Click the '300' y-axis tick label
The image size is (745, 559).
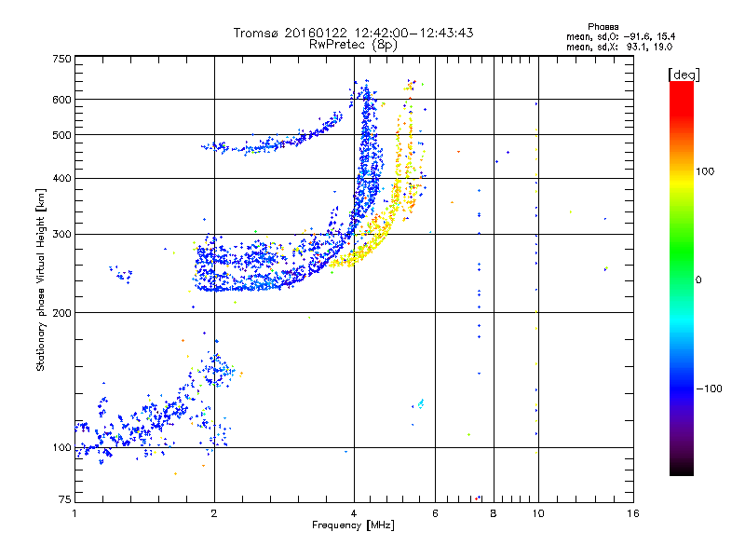tap(61, 235)
